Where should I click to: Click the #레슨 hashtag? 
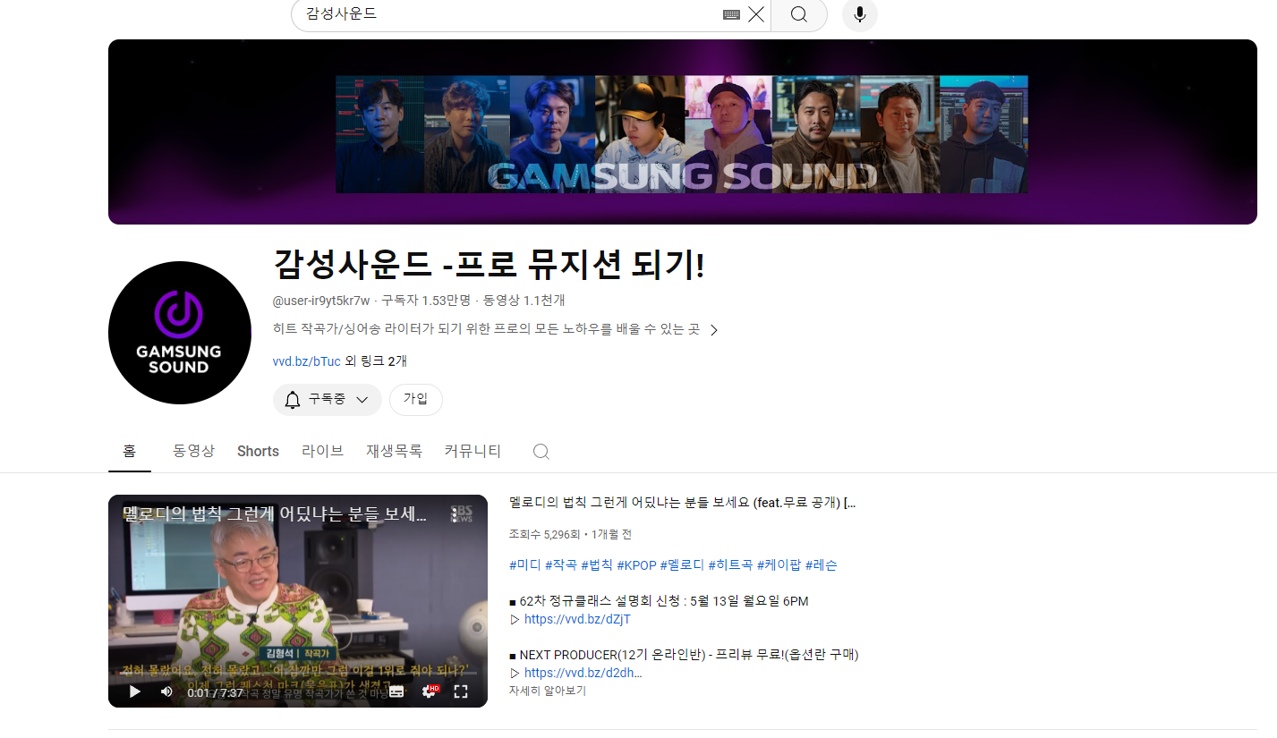click(822, 565)
